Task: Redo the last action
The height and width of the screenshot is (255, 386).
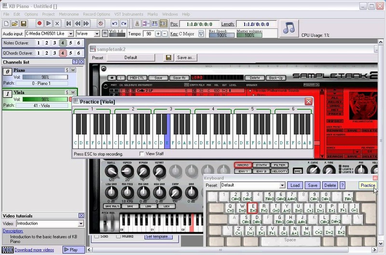Action: coord(124,24)
